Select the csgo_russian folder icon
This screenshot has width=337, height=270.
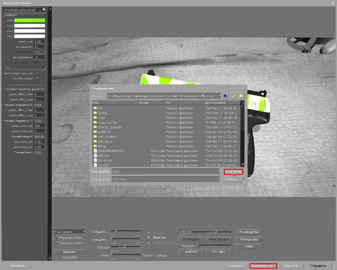(x=95, y=122)
